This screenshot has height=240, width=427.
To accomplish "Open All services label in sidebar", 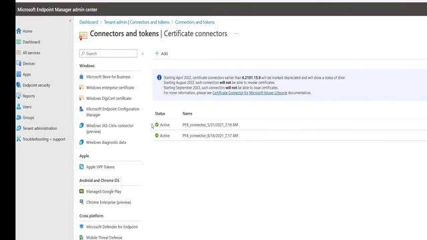I will pyautogui.click(x=31, y=53).
